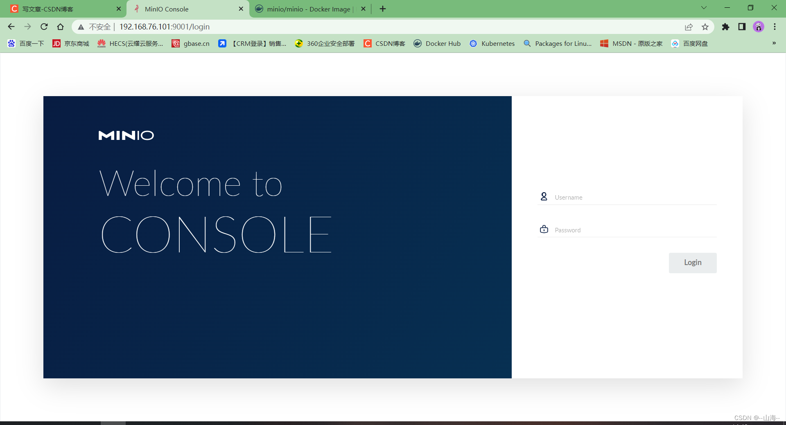Image resolution: width=786 pixels, height=425 pixels.
Task: Click the user icon beside Username
Action: pos(544,197)
